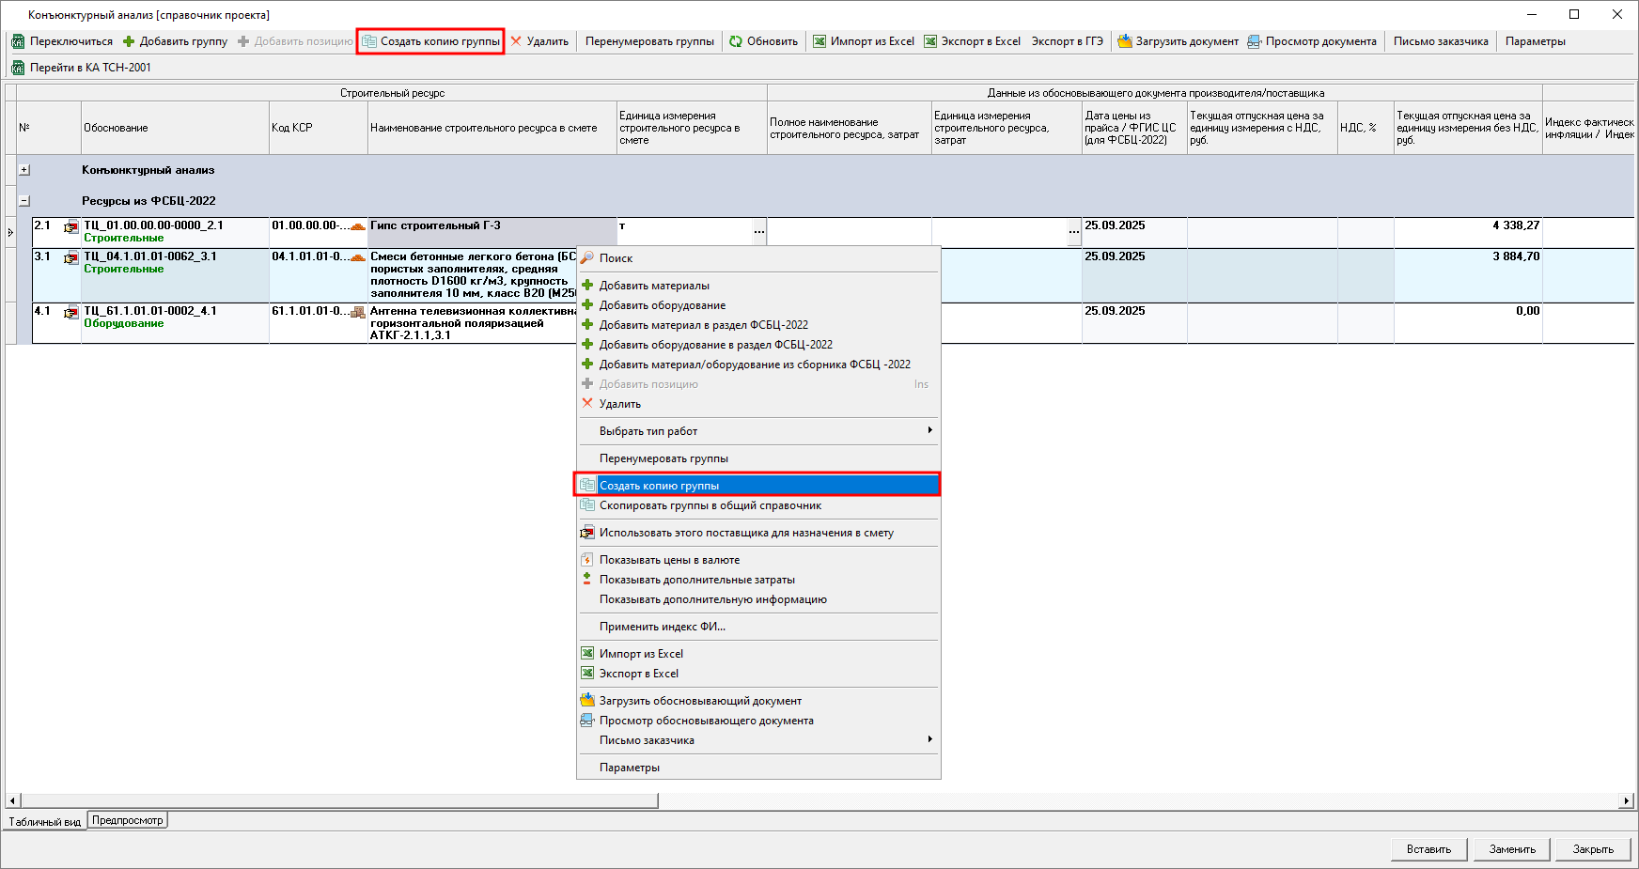The image size is (1639, 869).
Task: Click the Обновить refresh icon
Action: point(736,41)
